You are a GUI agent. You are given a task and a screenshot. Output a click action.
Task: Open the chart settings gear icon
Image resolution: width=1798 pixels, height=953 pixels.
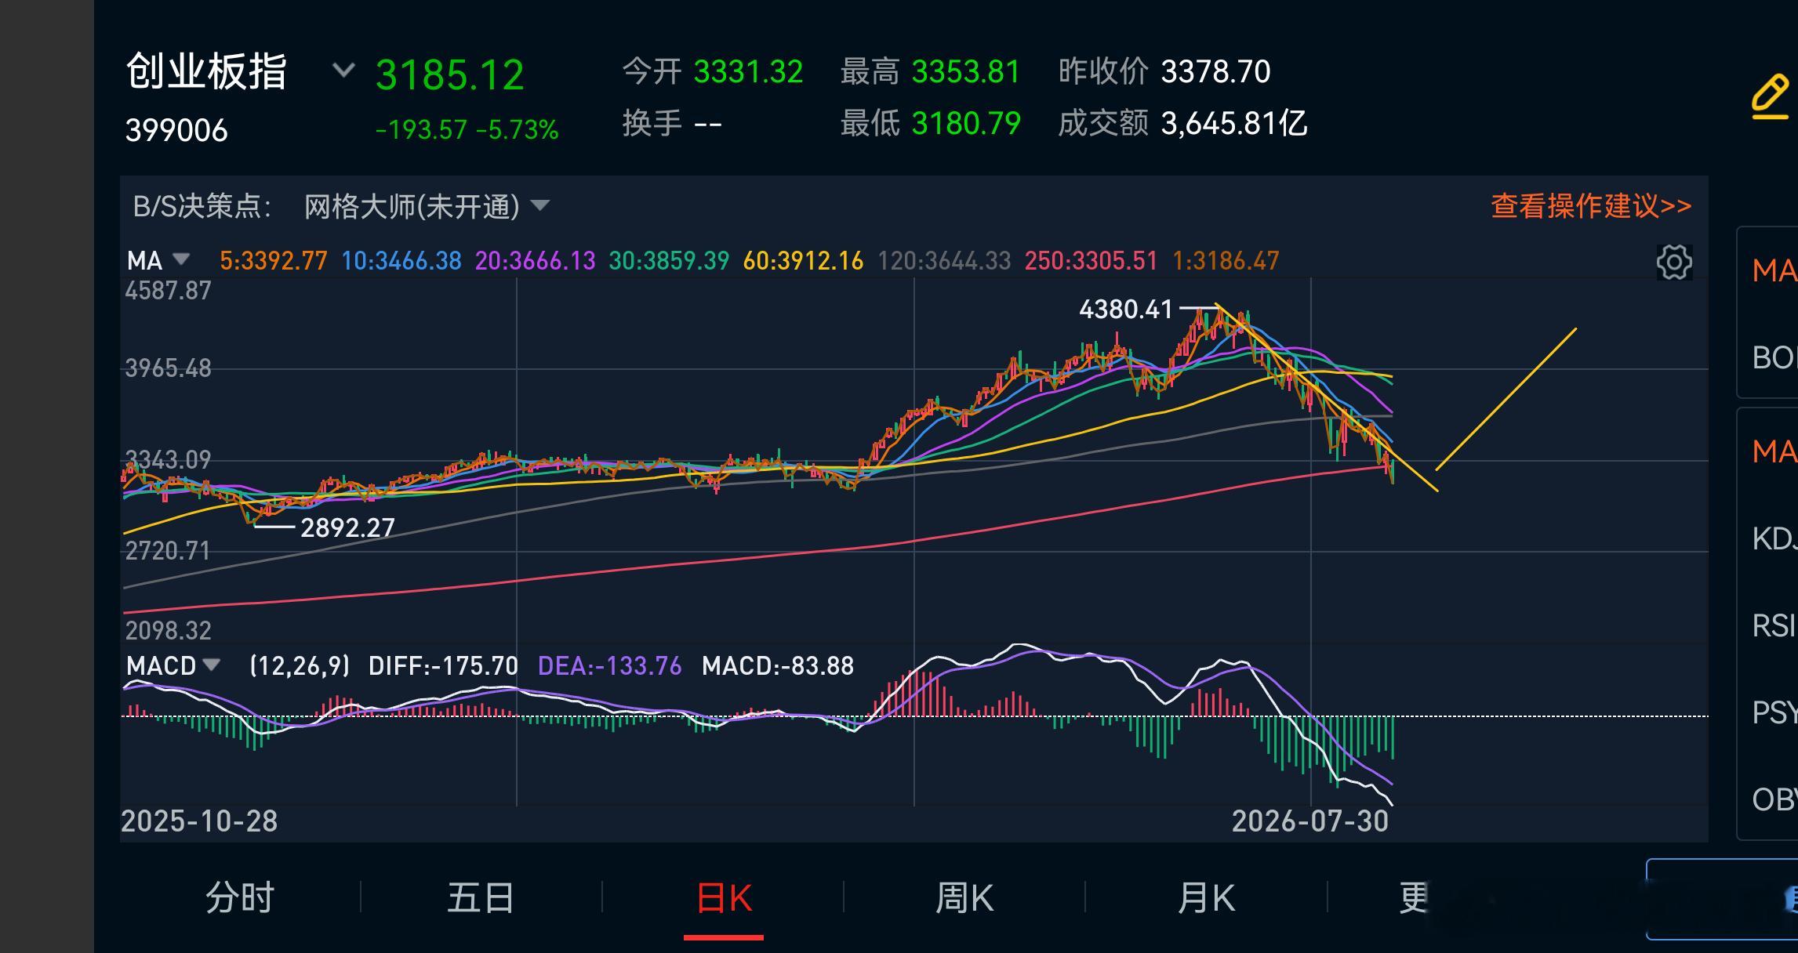pos(1673,262)
